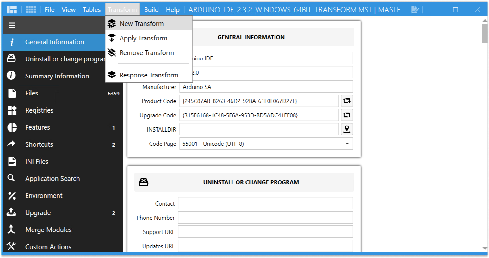The height and width of the screenshot is (258, 489).
Task: Click the Updates URL field
Action: [265, 246]
